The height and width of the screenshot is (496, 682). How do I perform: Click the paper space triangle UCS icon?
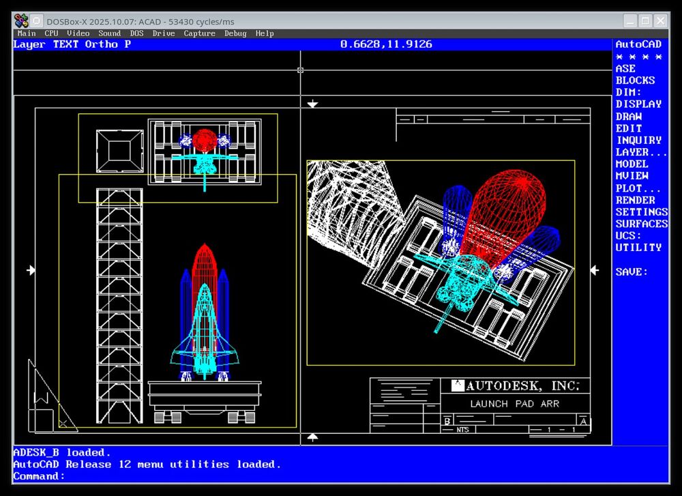42,399
